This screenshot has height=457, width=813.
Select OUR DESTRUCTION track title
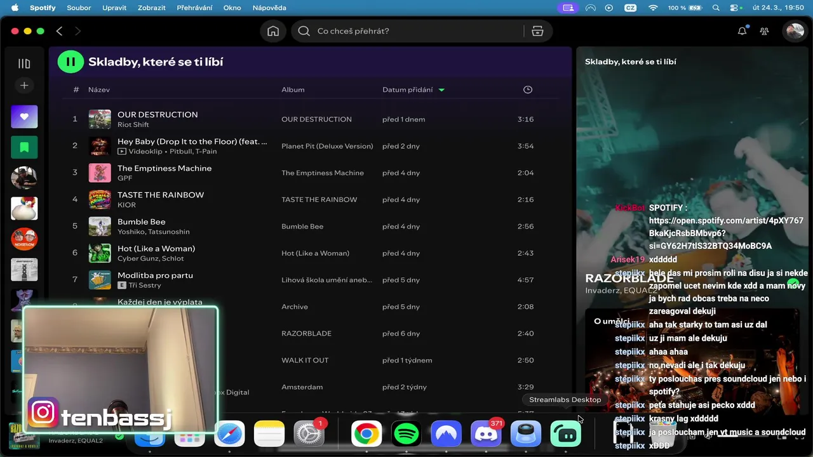tap(158, 114)
